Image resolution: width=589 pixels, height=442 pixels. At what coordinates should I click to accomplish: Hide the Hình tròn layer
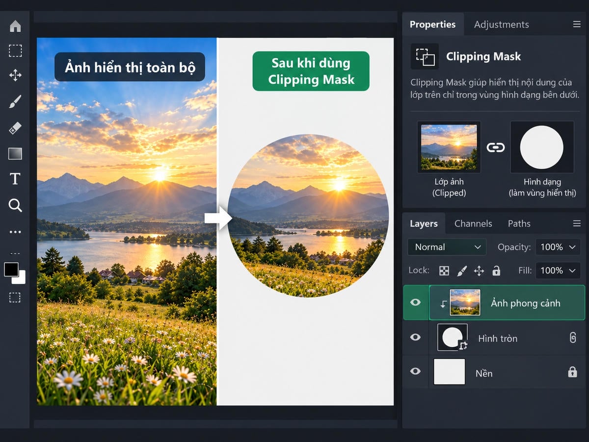tap(415, 337)
